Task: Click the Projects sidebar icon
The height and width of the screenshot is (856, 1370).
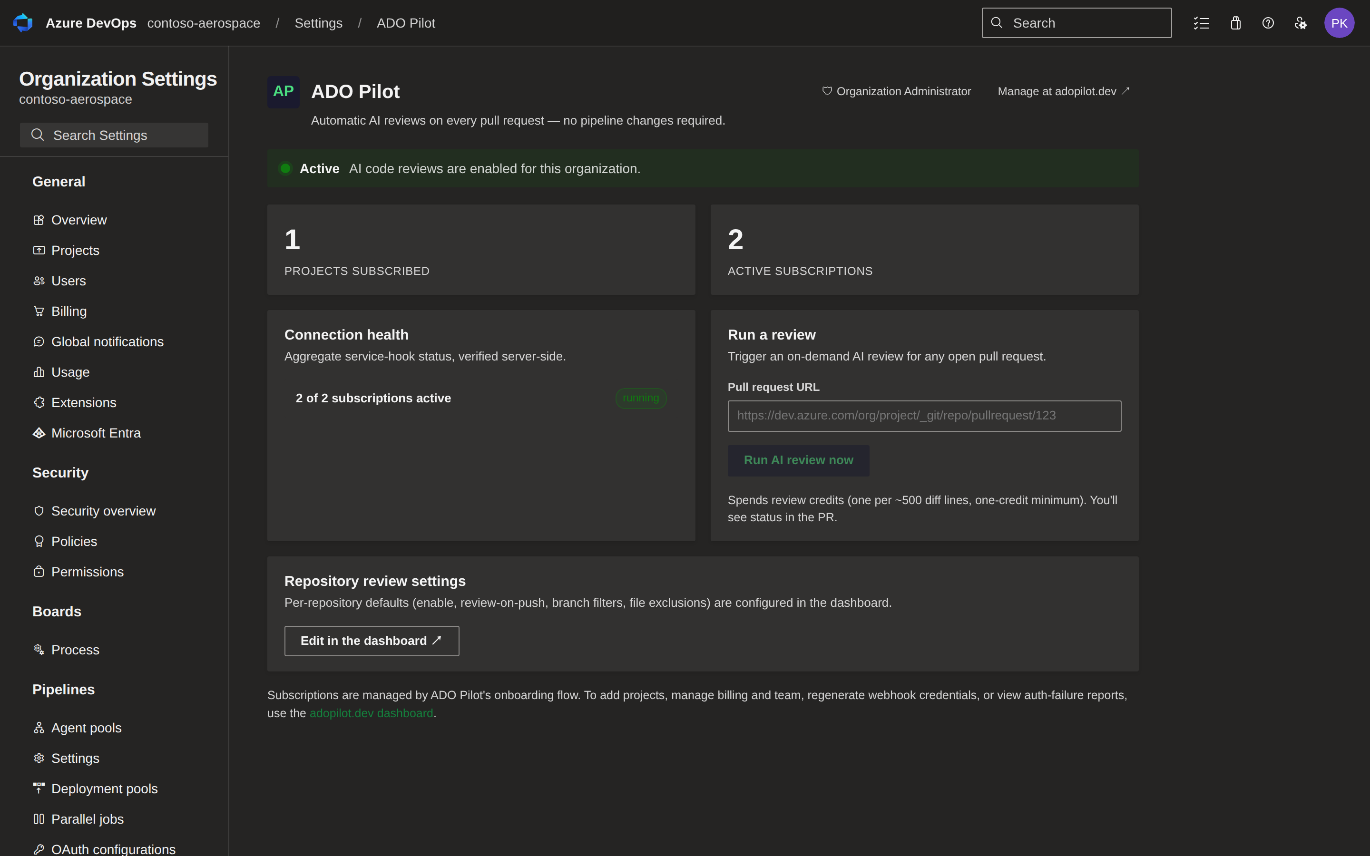Action: tap(39, 250)
